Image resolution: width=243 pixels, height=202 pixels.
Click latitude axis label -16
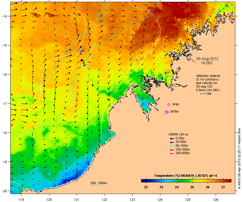point(4,75)
